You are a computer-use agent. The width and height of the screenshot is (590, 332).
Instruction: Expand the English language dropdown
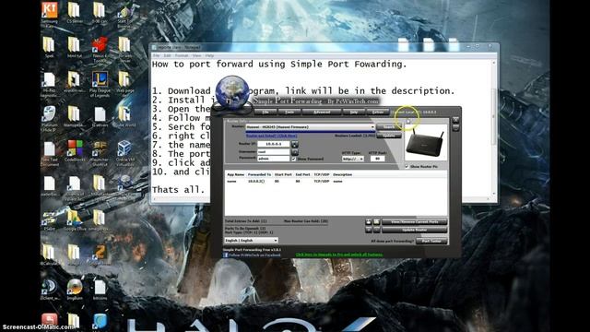[251, 240]
